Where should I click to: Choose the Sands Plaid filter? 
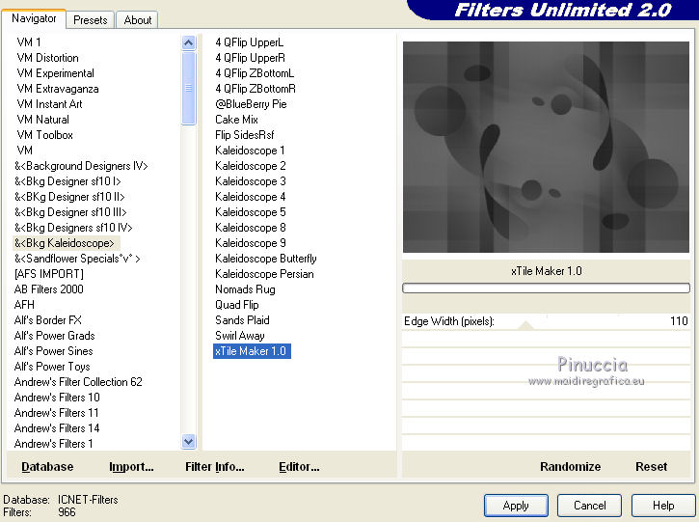click(242, 320)
